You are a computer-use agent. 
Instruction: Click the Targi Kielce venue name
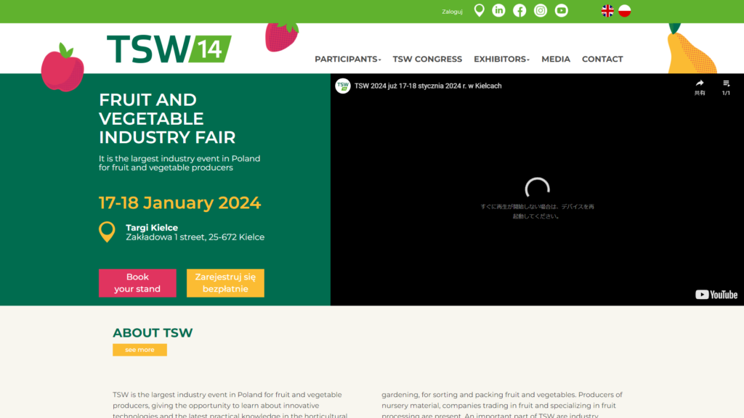152,227
